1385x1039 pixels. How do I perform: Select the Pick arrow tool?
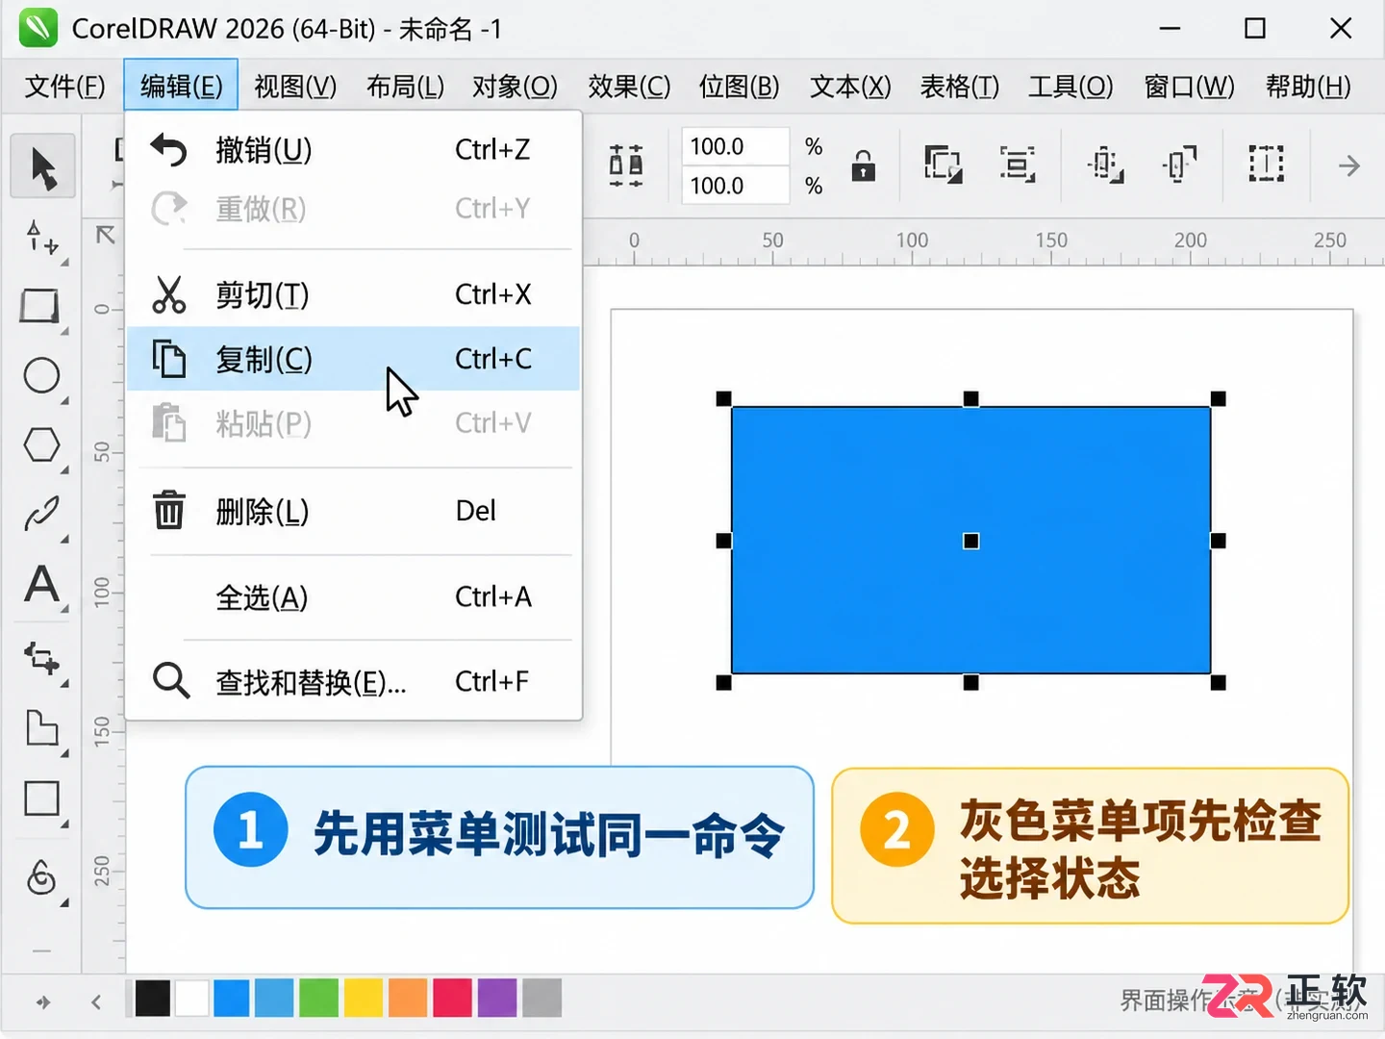42,167
